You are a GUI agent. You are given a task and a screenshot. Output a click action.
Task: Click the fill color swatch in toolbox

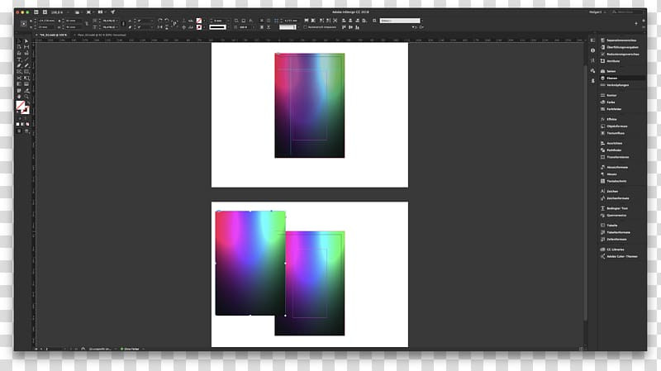(20, 106)
